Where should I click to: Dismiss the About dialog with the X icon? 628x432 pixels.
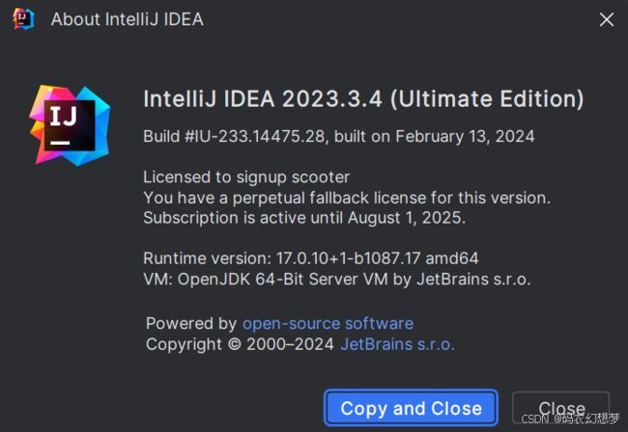pos(607,19)
